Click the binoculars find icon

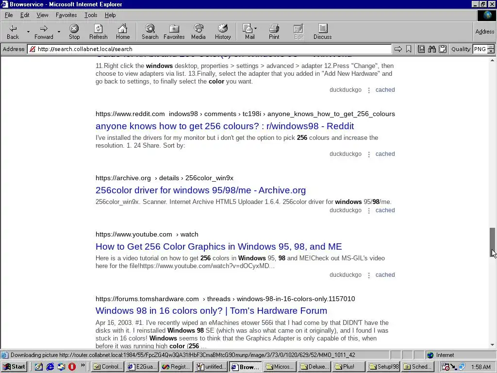(x=431, y=49)
